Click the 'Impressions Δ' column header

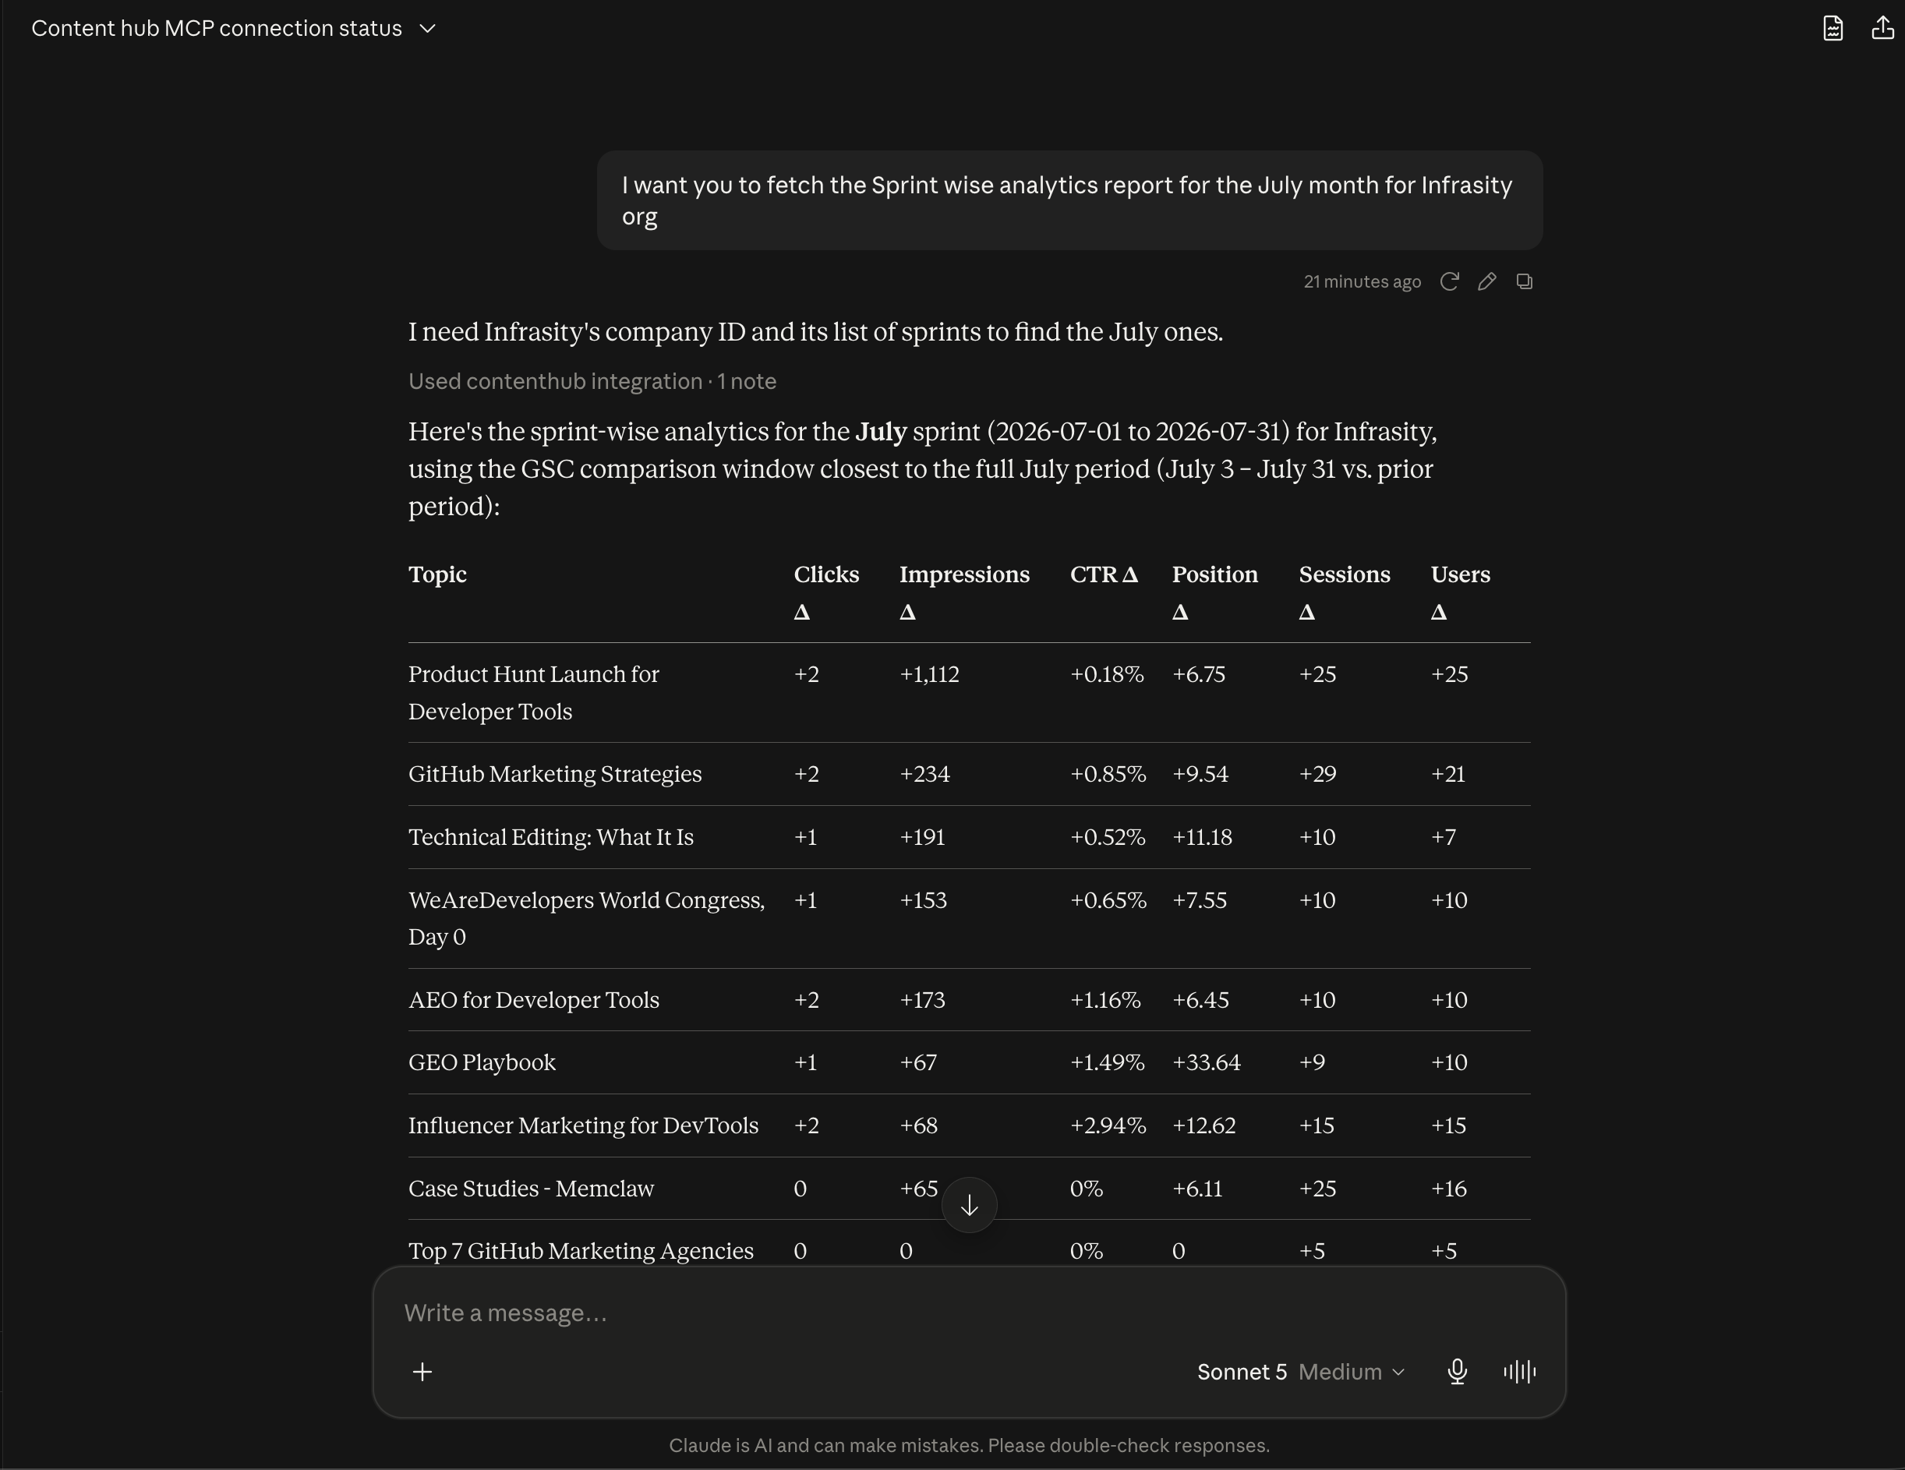pyautogui.click(x=964, y=592)
